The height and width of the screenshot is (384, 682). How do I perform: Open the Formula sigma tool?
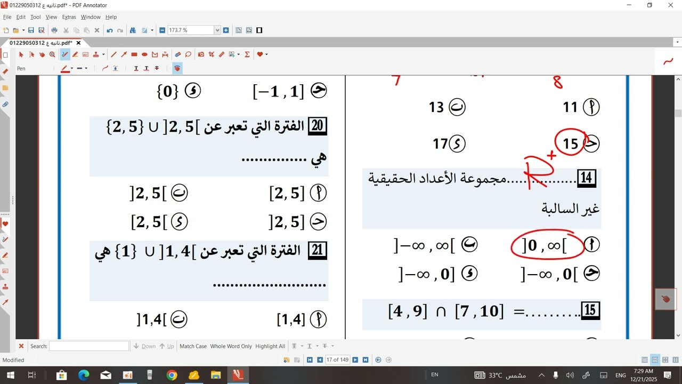(x=247, y=54)
